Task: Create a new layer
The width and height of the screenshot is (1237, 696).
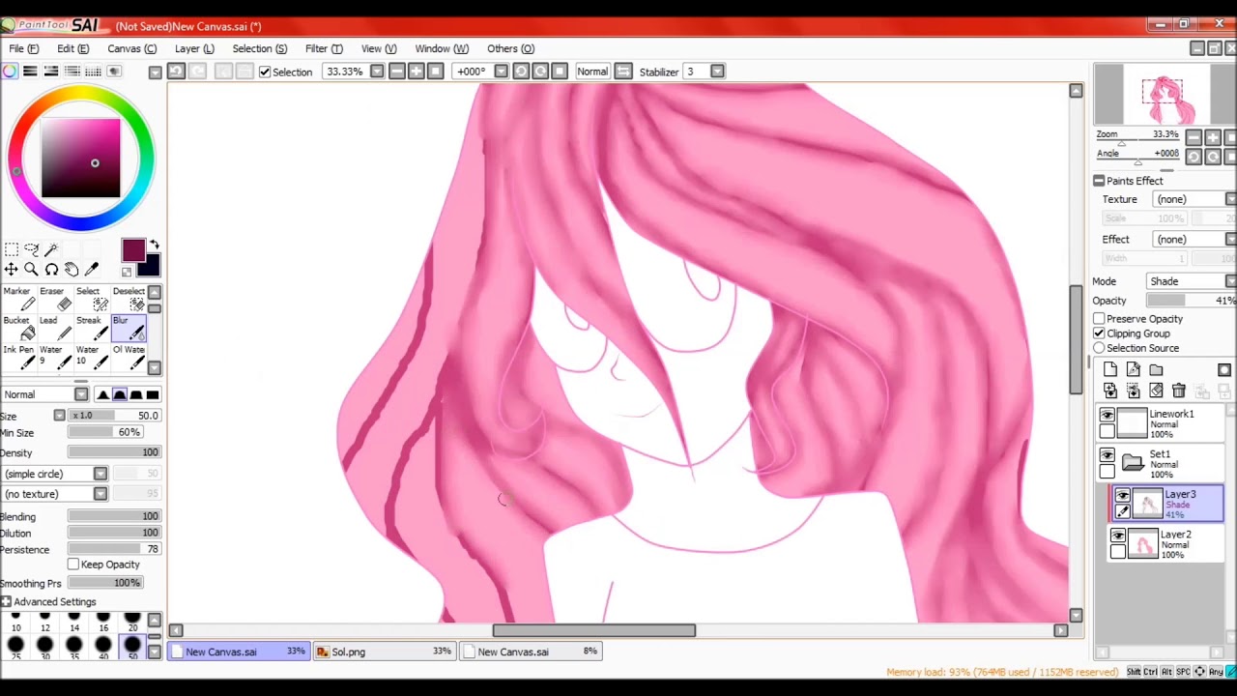Action: coord(1109,369)
